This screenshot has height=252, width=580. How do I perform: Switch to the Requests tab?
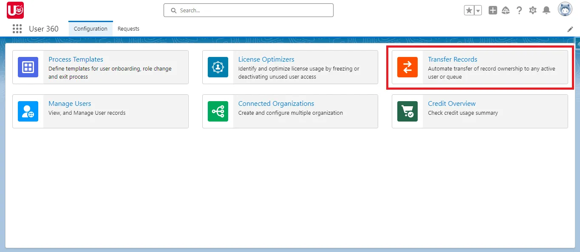[x=128, y=28]
